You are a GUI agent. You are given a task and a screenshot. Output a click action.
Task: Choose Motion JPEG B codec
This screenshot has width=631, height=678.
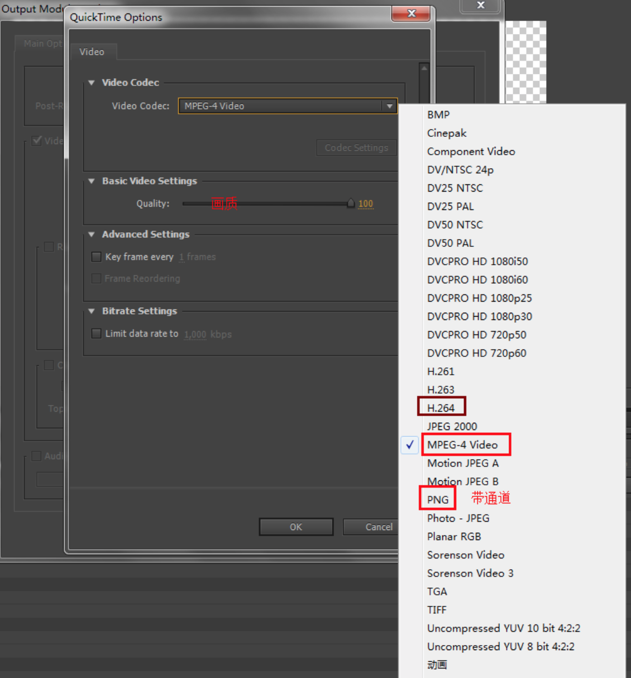coord(463,481)
